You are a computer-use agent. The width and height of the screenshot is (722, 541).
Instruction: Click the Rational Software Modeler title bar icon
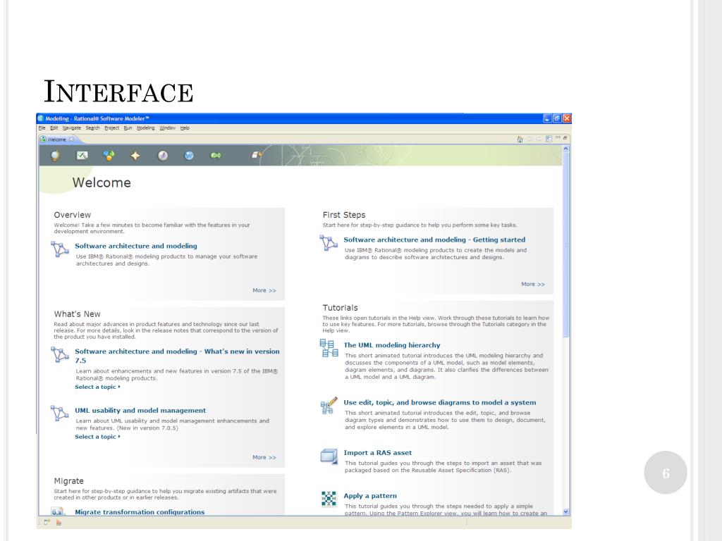click(40, 118)
